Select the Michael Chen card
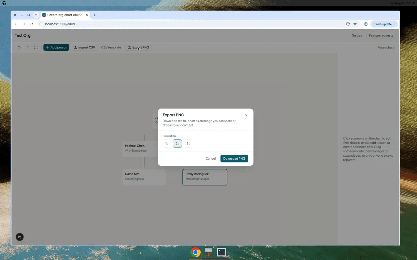 pos(140,149)
